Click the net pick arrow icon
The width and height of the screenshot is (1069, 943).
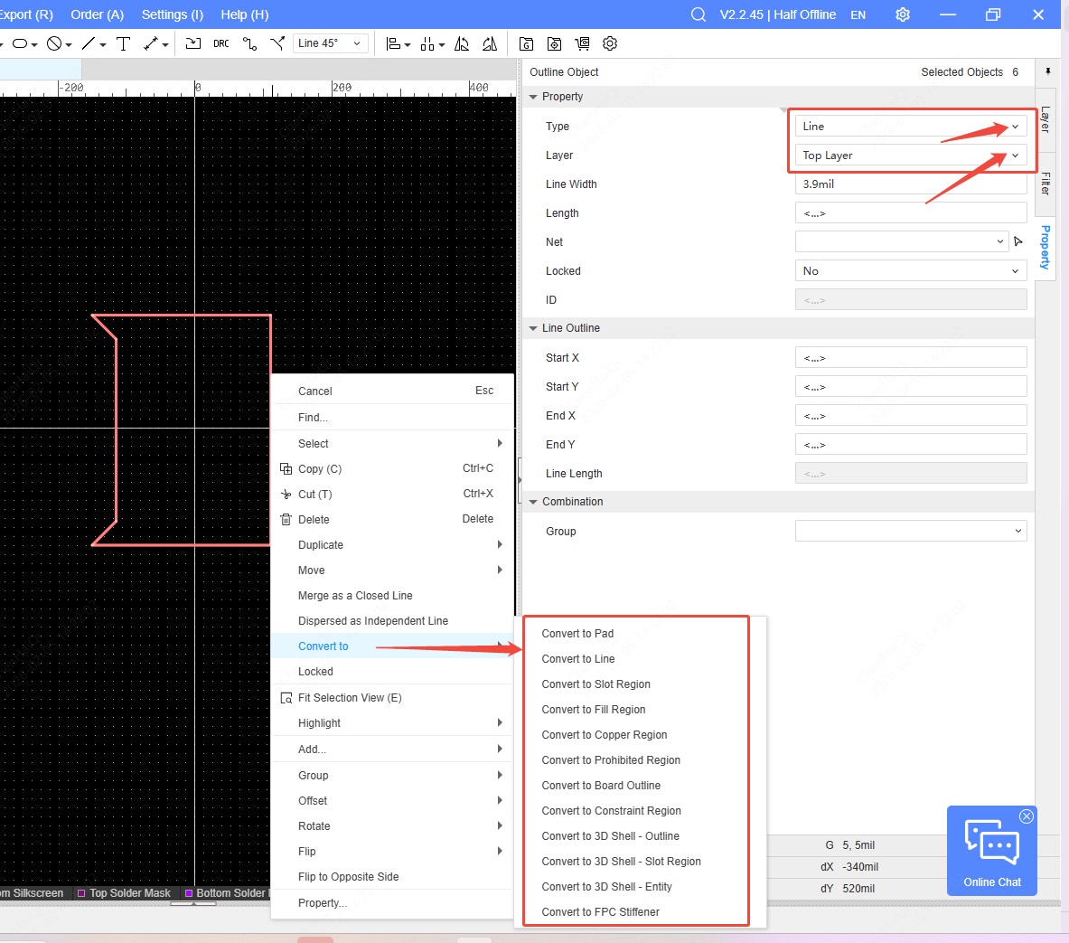pos(1018,241)
